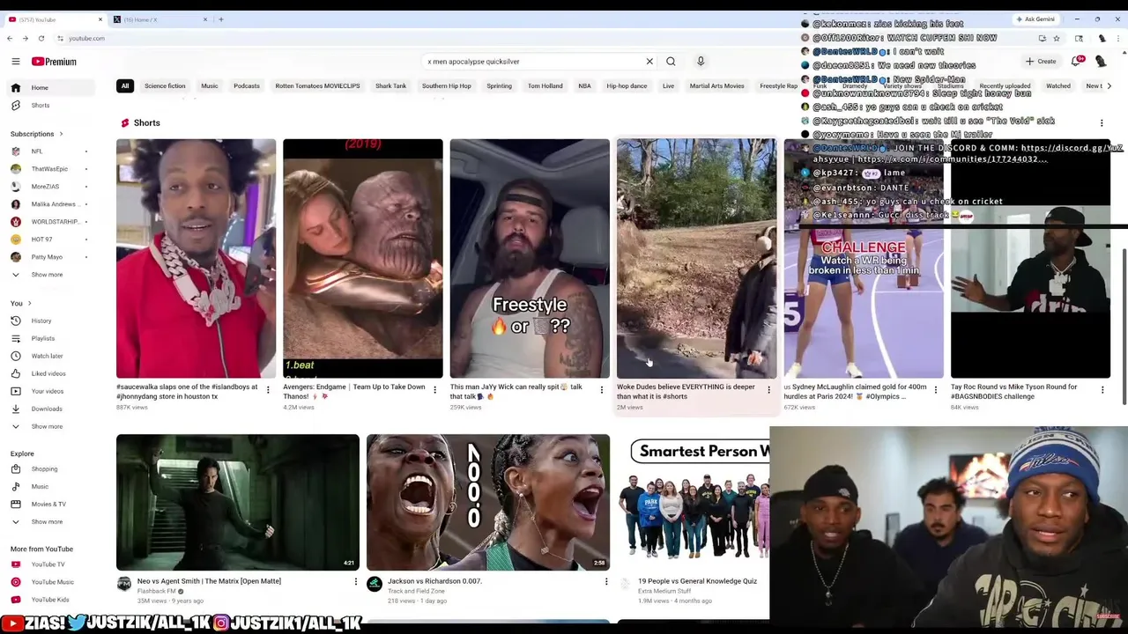The width and height of the screenshot is (1128, 634).
Task: Select the Podcasts filter chip
Action: point(247,85)
